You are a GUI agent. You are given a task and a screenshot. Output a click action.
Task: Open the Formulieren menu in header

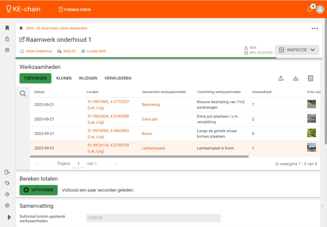point(75,10)
